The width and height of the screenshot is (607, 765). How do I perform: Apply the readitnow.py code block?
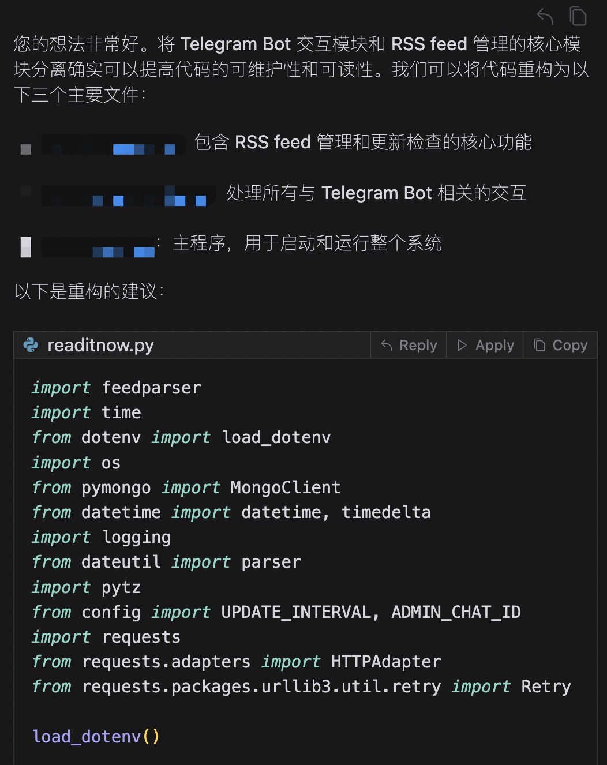(485, 345)
